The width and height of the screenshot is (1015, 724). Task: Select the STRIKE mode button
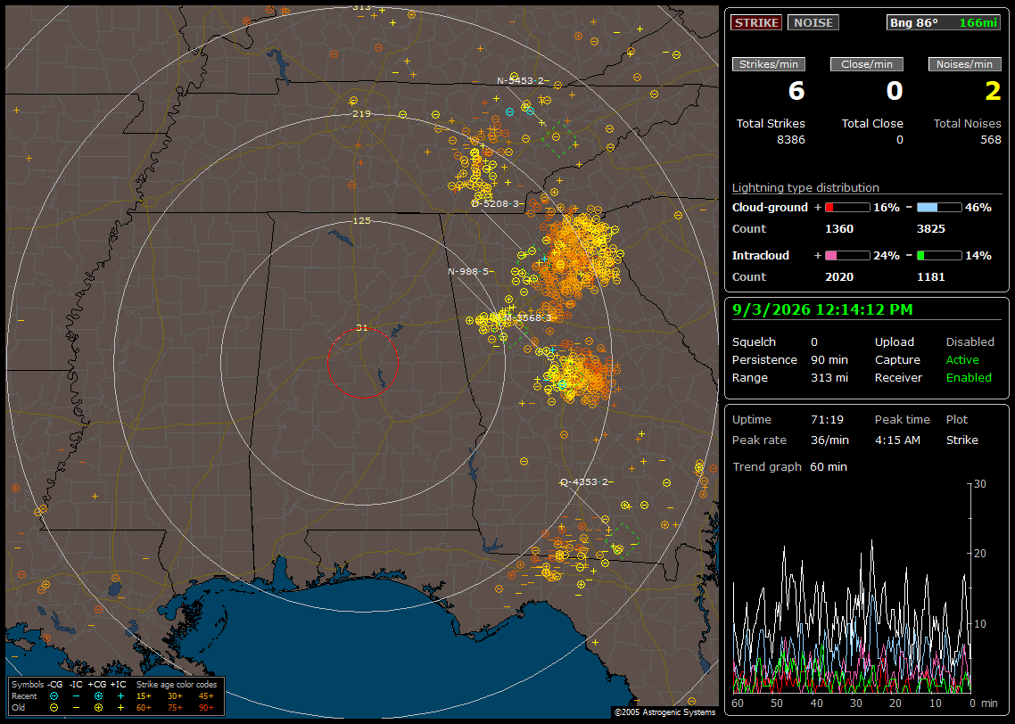tap(756, 22)
